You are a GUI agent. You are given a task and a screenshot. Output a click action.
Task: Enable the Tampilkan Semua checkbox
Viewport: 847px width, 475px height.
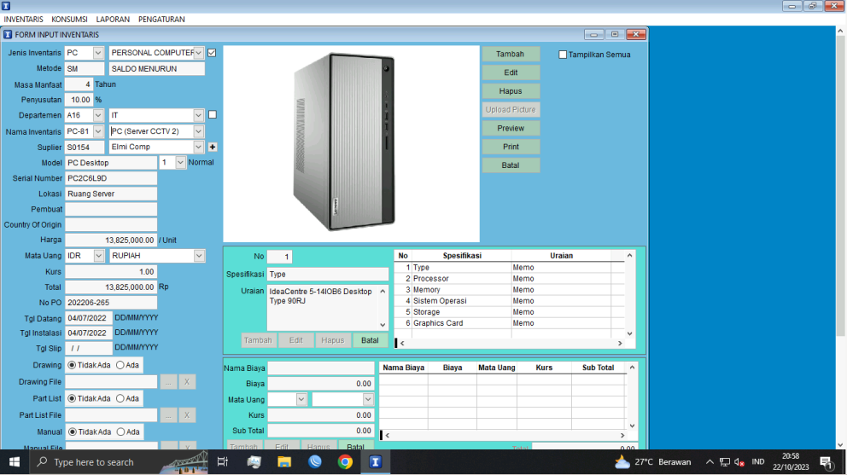pyautogui.click(x=563, y=55)
